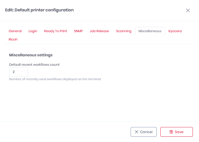Click the helper text about recently used workflows
This screenshot has height=142, width=199.
pos(55,79)
